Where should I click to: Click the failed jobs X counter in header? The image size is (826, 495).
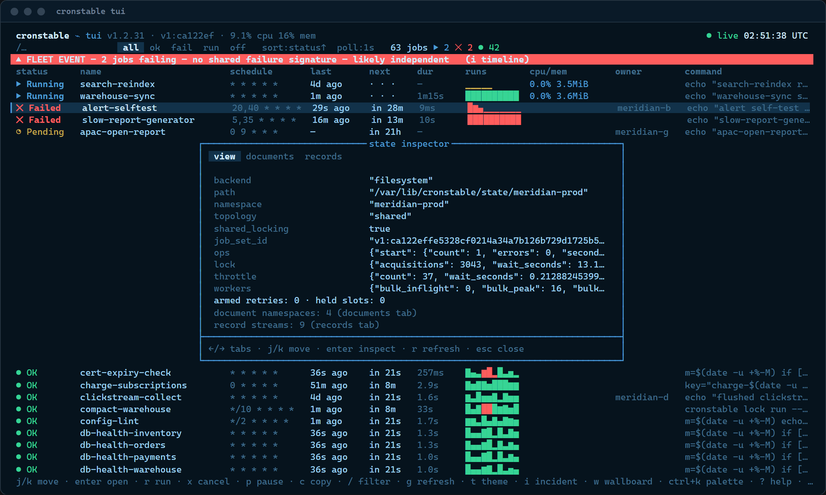[x=458, y=47]
